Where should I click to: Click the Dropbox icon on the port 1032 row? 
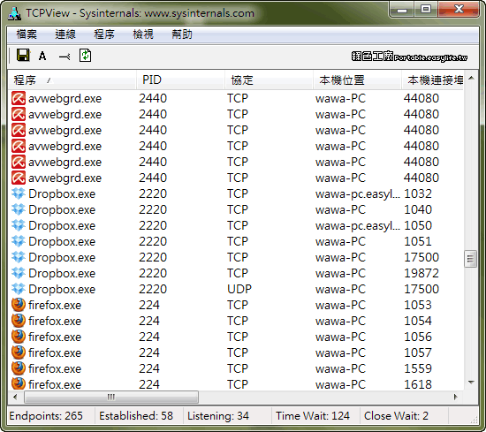pyautogui.click(x=19, y=193)
